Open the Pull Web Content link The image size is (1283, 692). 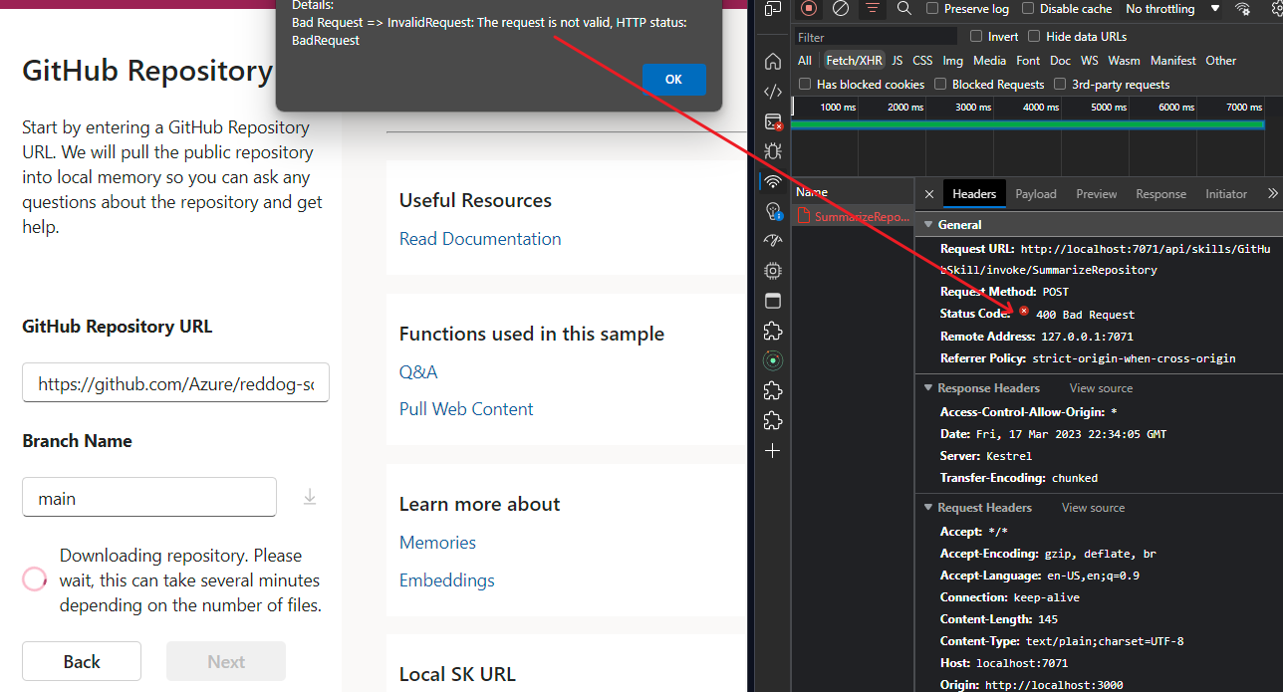(466, 409)
